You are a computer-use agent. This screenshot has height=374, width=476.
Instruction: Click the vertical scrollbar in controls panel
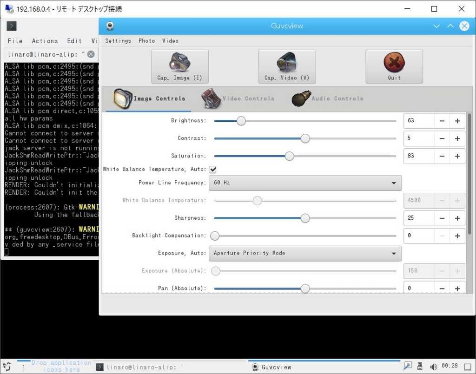[469, 174]
